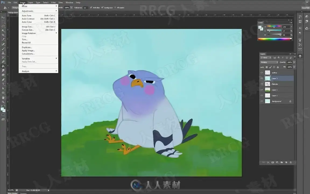Select the History Brush tool
Screen dimensions: 310x194
point(3,57)
